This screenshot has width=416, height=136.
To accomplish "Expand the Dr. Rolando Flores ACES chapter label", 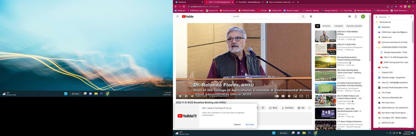I will click(219, 96).
